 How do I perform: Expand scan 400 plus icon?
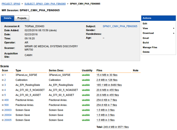pyautogui.click(x=3, y=100)
